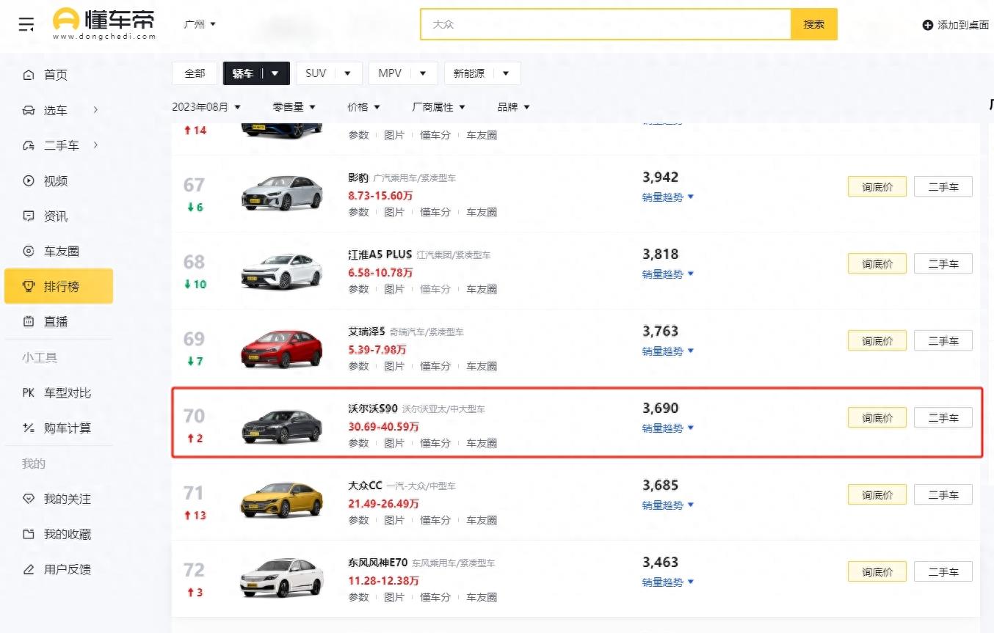Open the 新能源 category dropdown arrow
The image size is (994, 633).
point(506,73)
